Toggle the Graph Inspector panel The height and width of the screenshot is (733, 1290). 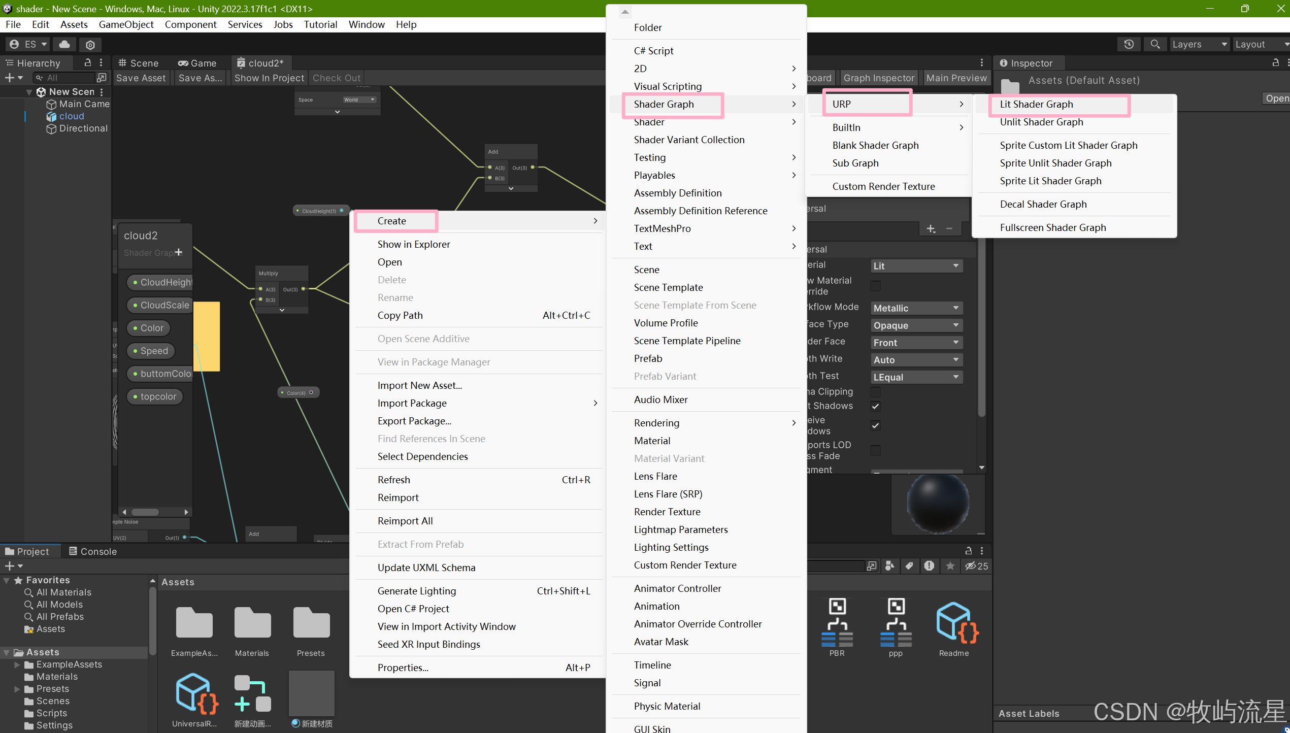coord(878,78)
